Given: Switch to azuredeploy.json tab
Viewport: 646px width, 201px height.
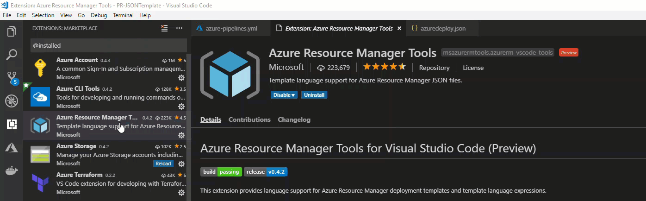Looking at the screenshot, I should pyautogui.click(x=442, y=28).
